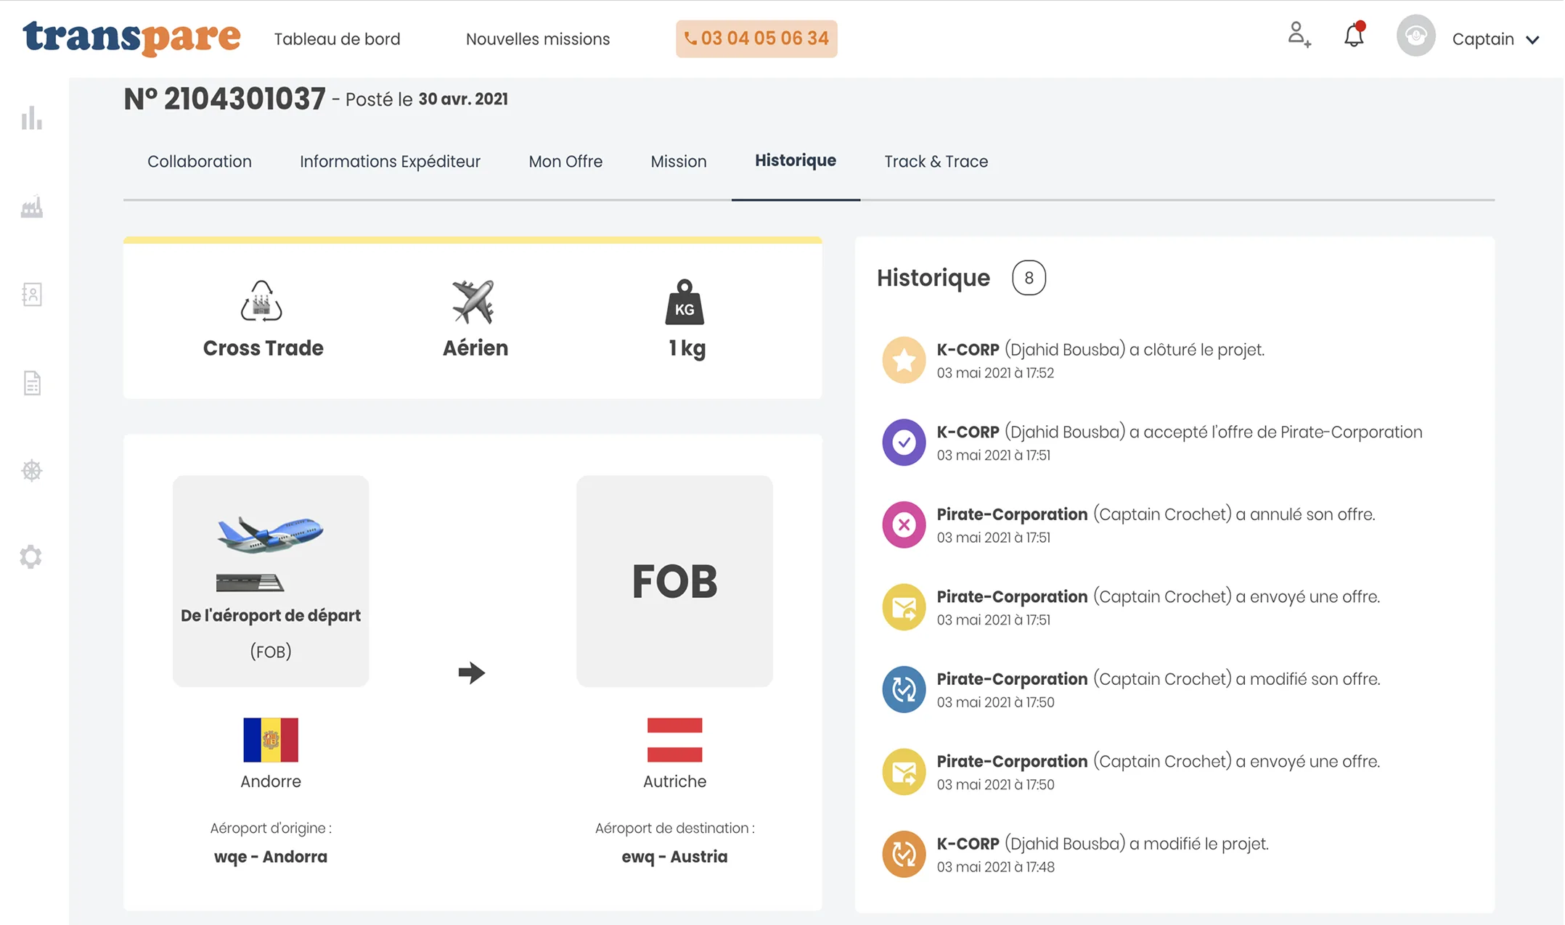Click the add user icon

click(x=1299, y=35)
